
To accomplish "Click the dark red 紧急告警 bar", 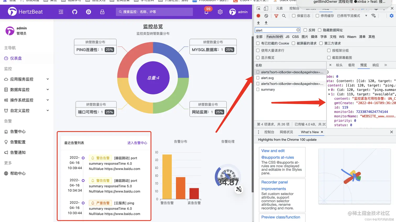I will coord(194,193).
